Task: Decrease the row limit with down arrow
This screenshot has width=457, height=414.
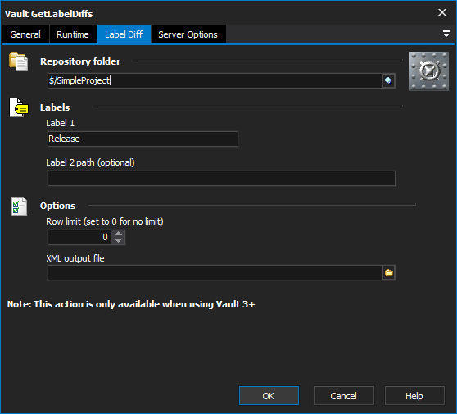Action: [118, 241]
